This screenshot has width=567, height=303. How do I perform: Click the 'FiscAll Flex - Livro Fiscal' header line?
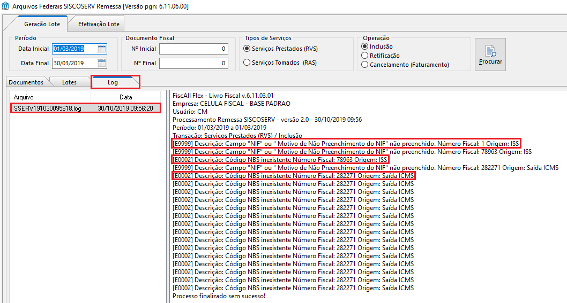pyautogui.click(x=223, y=96)
